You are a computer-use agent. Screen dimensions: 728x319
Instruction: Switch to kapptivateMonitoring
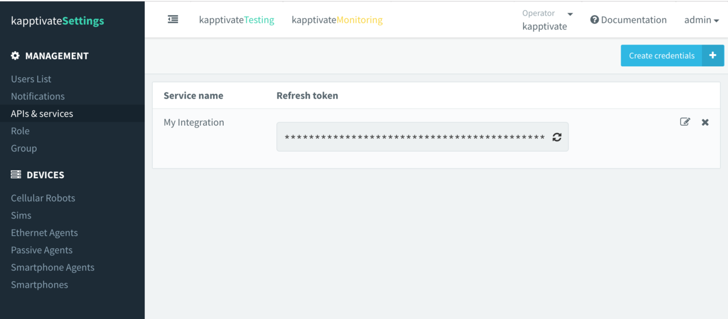coord(337,20)
